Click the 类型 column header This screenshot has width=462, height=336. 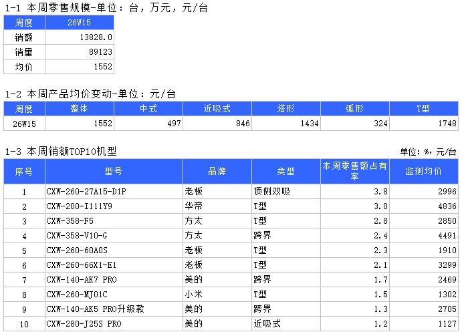(285, 172)
